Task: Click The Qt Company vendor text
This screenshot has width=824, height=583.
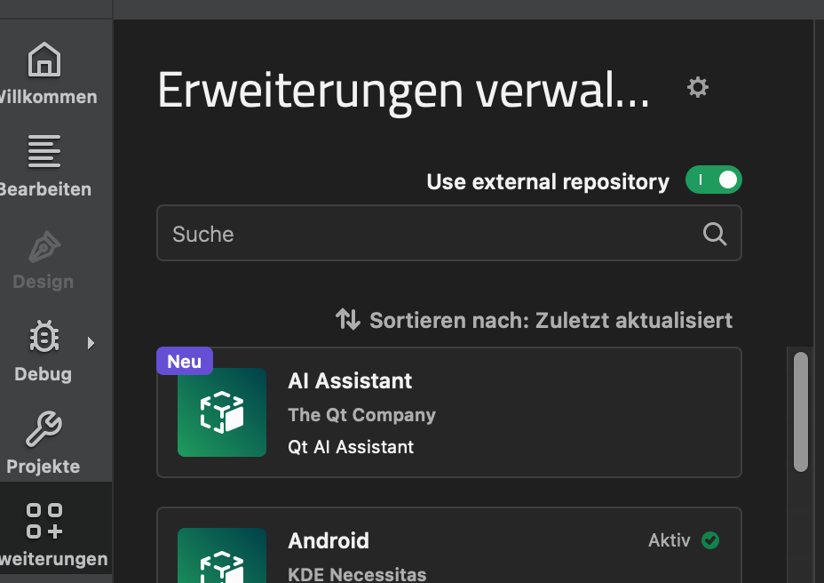Action: [362, 415]
